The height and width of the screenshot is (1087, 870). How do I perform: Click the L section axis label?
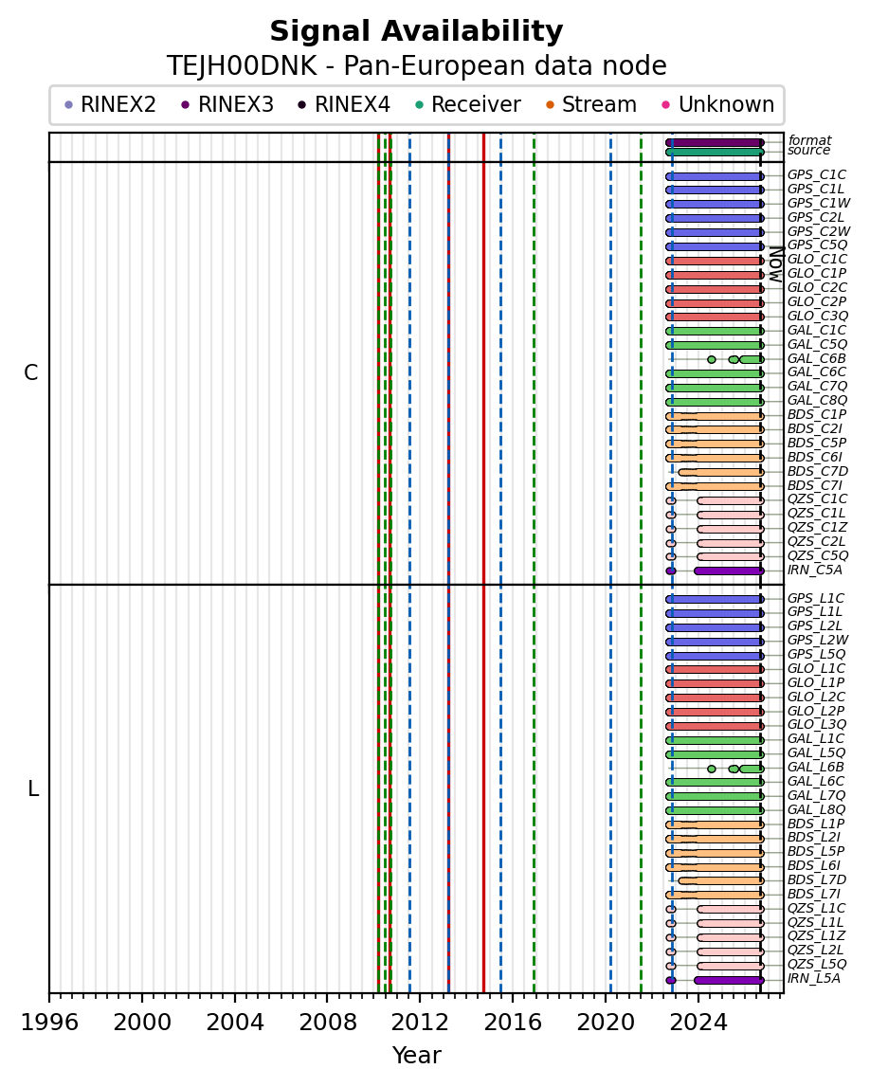tap(32, 788)
